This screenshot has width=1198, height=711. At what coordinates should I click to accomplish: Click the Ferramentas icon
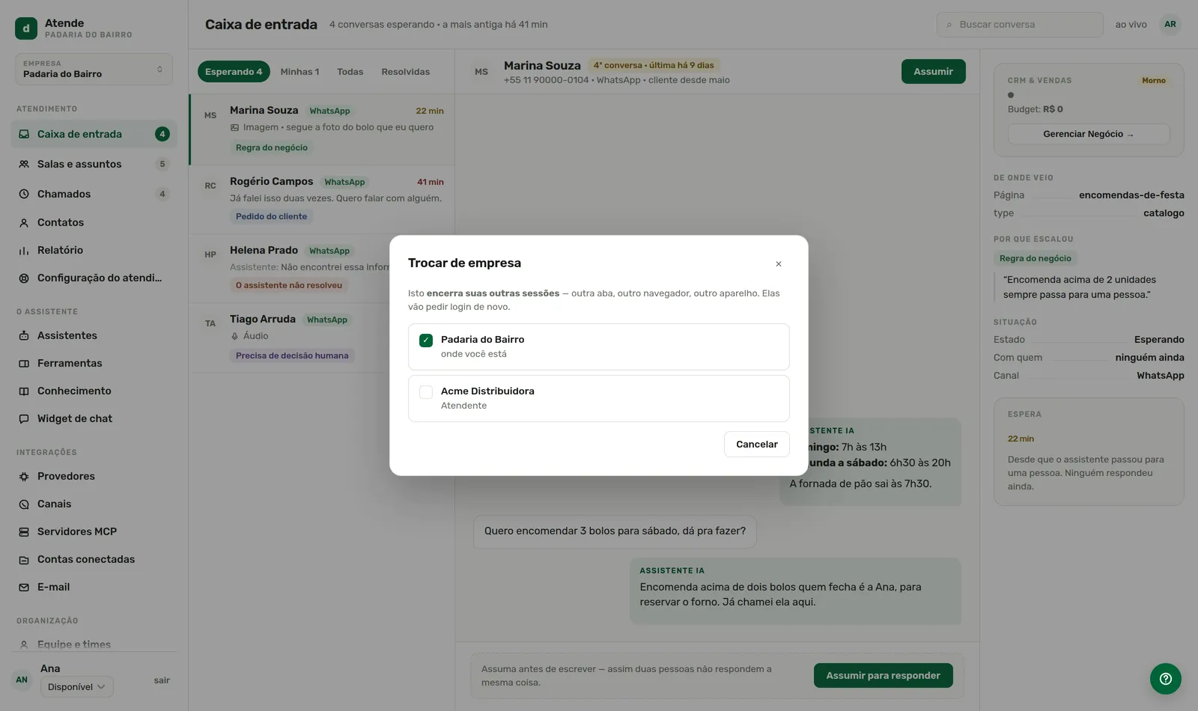24,363
